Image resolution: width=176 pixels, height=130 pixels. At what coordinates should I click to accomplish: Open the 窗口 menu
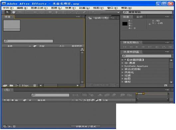(x=112, y=8)
